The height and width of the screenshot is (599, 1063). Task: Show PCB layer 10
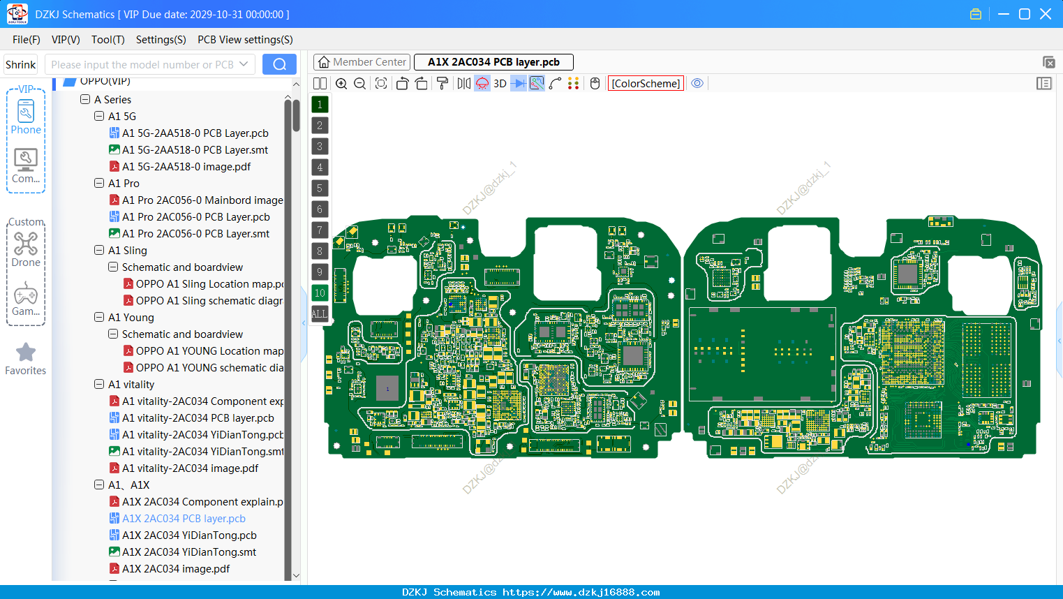point(320,293)
